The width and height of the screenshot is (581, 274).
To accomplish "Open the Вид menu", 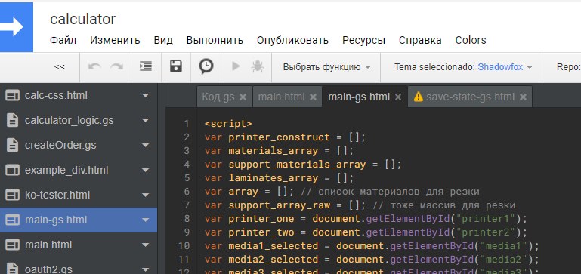I will 163,40.
